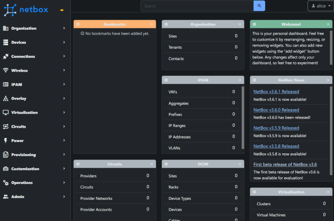This screenshot has width=334, height=221.
Task: Click the IPAM counter icon in sidebar
Action: 6,84
